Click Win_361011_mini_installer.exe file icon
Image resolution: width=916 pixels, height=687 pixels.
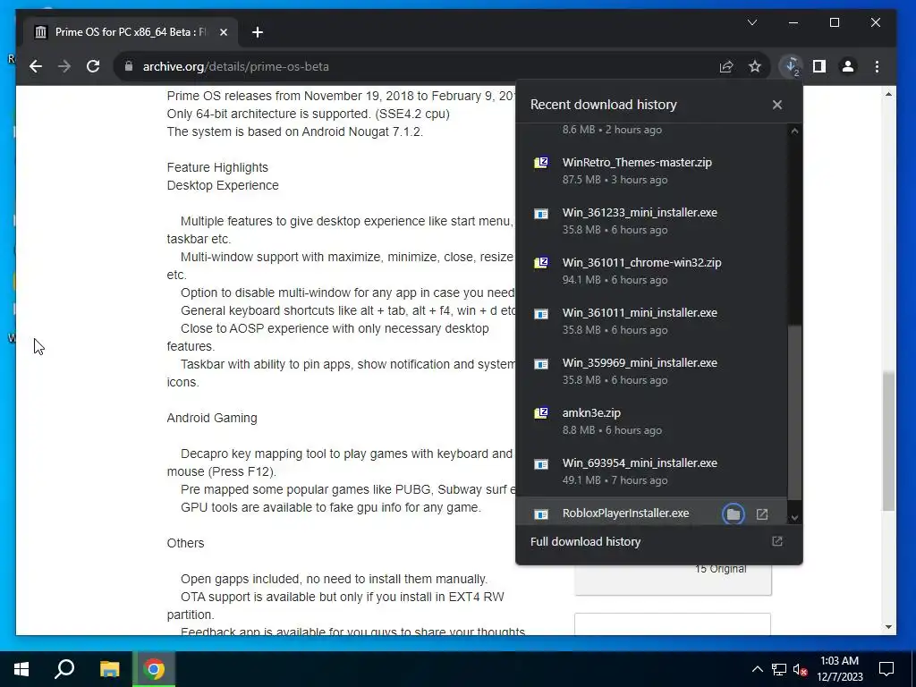click(541, 314)
